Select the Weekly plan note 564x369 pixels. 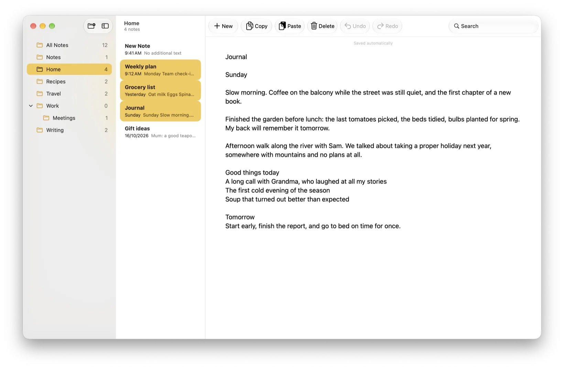click(160, 70)
